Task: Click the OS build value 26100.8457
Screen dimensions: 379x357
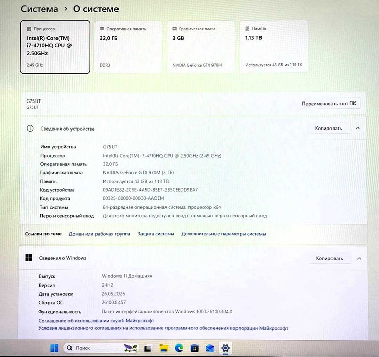Action: coord(113,302)
